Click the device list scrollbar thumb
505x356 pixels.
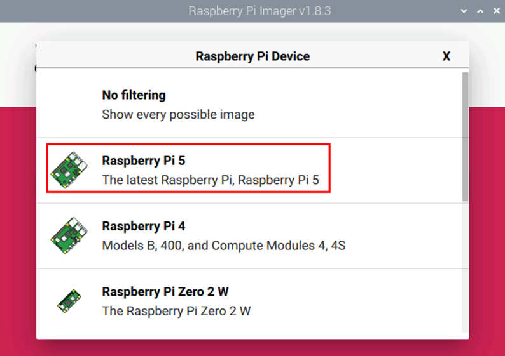tap(465, 137)
